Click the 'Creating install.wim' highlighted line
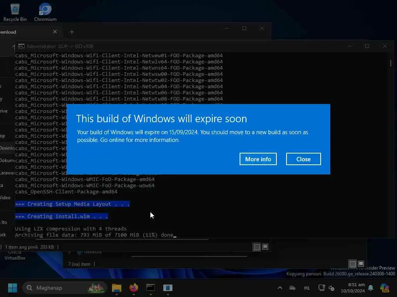Screen dimensions: 397x297 (x=62, y=217)
